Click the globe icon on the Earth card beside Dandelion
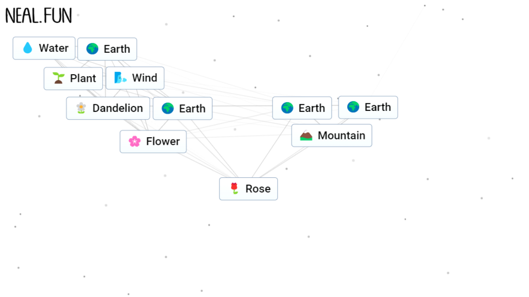 [168, 108]
